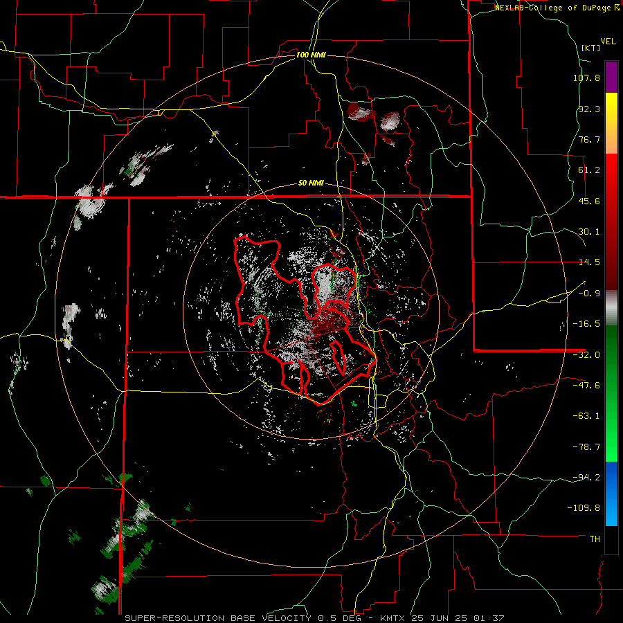Select the 45.6 velocity scale label
This screenshot has height=623, width=623.
pos(589,201)
